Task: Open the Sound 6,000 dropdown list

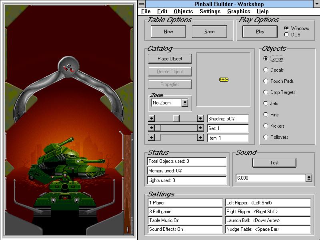Action: [309, 178]
